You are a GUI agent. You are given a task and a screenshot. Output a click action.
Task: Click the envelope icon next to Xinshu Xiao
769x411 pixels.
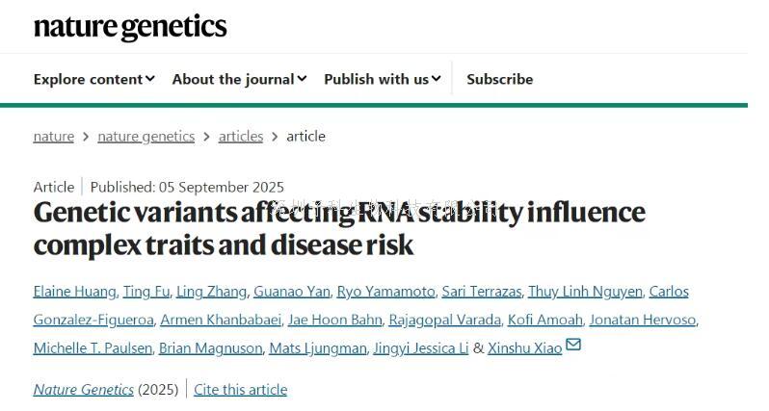pyautogui.click(x=573, y=346)
